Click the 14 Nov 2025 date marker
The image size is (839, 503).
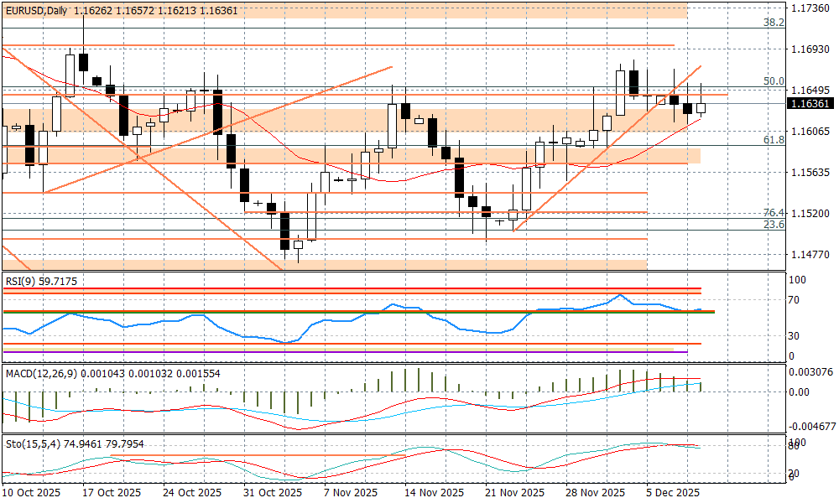[x=434, y=493]
